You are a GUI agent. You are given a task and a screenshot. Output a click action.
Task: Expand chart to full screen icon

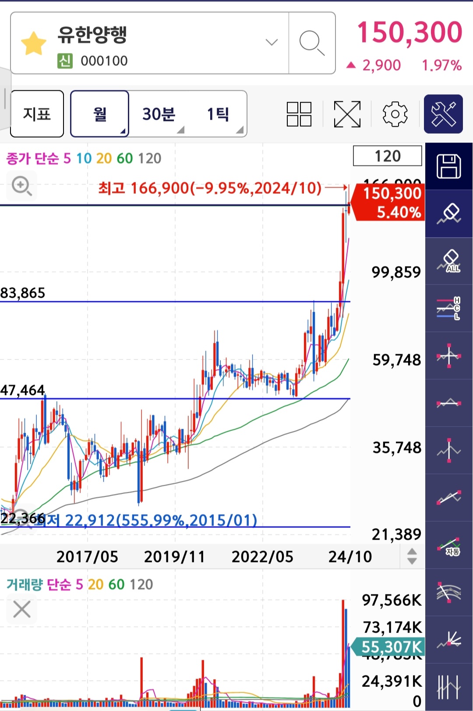click(x=347, y=114)
